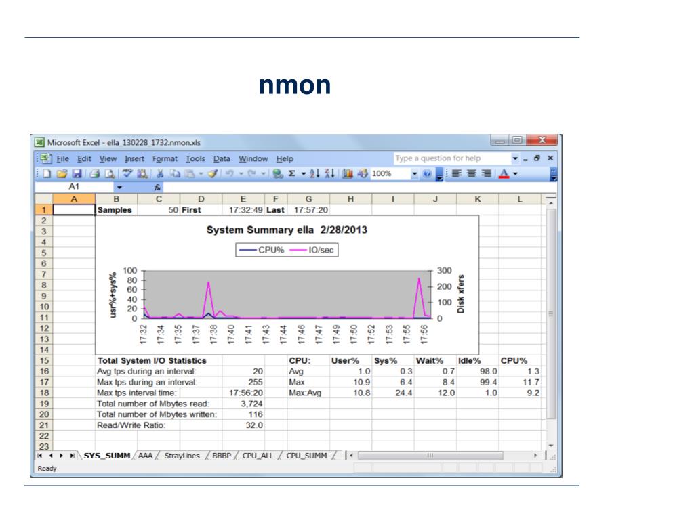
Task: Switch to the AAA sheet tab
Action: pos(145,456)
